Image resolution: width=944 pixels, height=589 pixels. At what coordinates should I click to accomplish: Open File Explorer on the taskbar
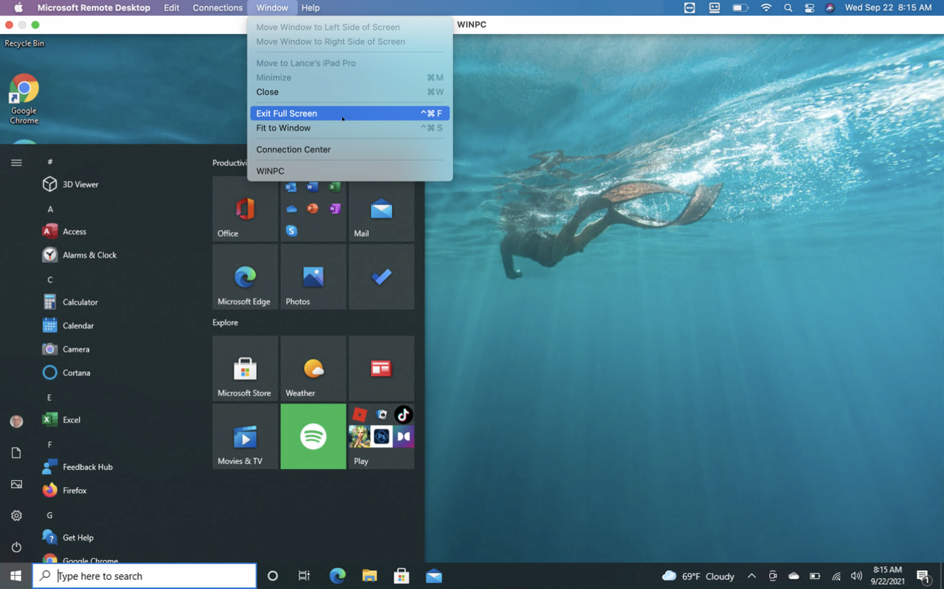tap(369, 576)
